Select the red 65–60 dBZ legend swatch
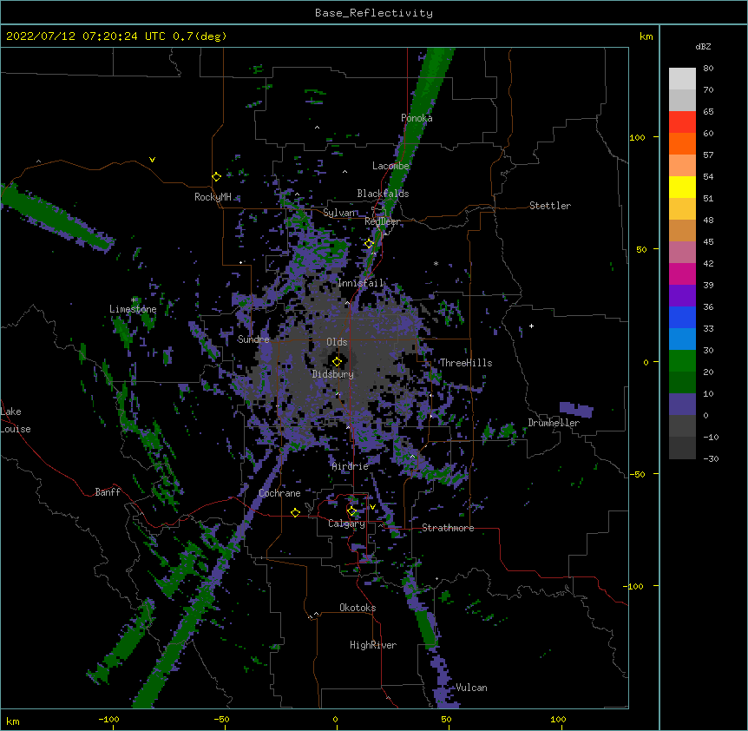Viewport: 748px width, 731px height. [682, 122]
